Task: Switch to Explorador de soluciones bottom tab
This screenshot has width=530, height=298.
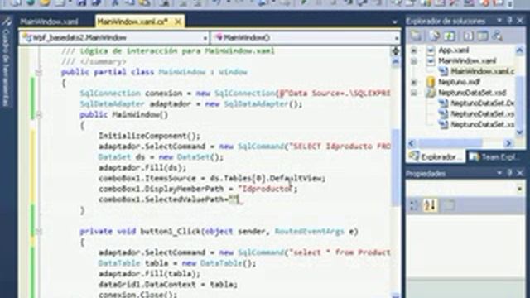Action: tap(436, 156)
